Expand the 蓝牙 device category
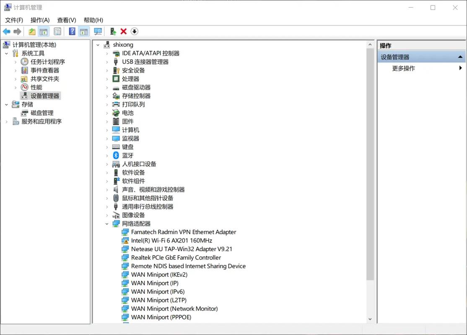 point(107,156)
